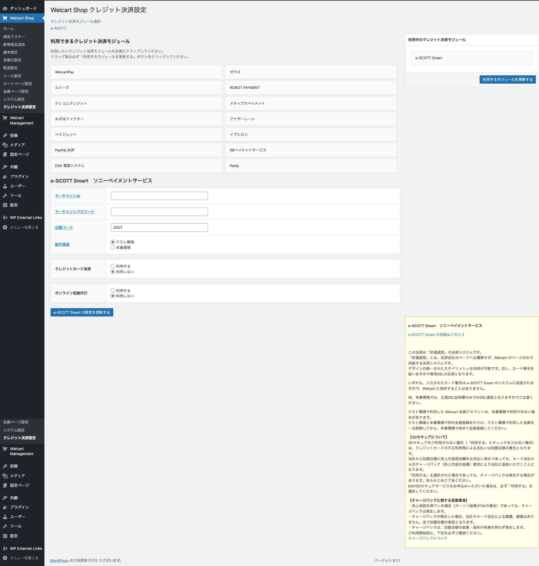Click the upper メディア icon in sidebar
This screenshot has height=566, width=539.
point(5,145)
